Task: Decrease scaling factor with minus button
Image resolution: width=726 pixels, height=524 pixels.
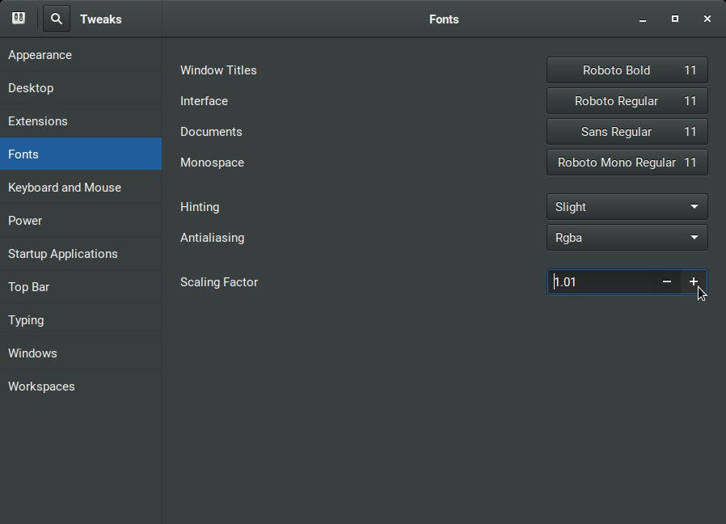Action: point(667,281)
